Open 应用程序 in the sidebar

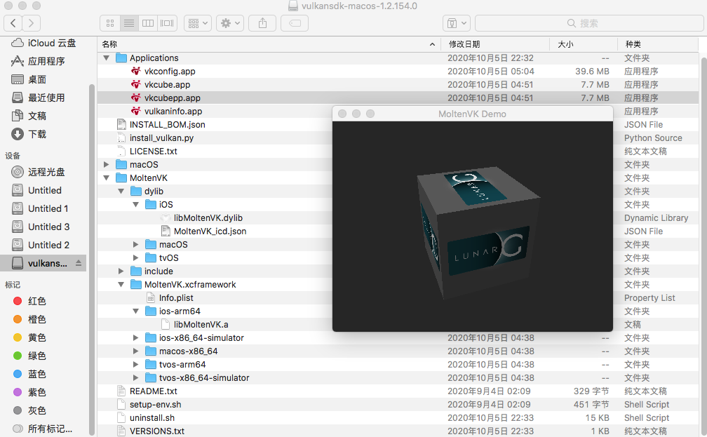(38, 61)
